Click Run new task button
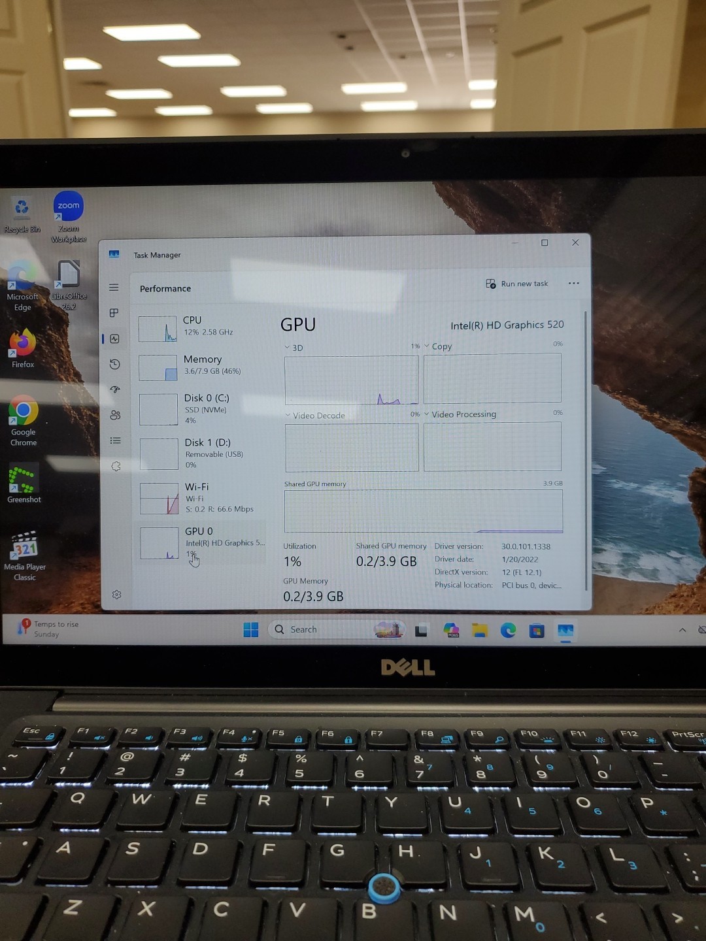 coord(516,284)
